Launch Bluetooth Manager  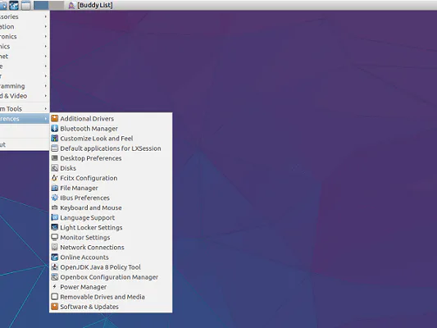pos(111,129)
